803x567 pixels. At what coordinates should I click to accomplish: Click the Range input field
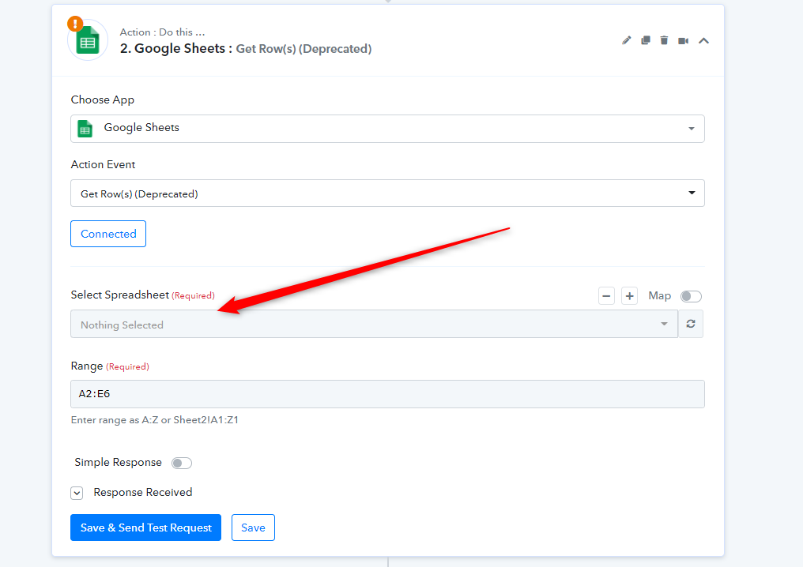click(x=387, y=394)
